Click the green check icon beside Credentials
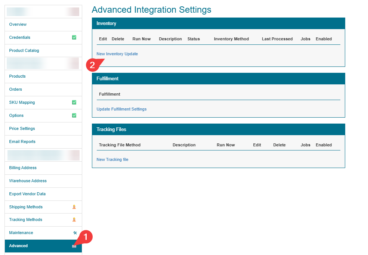The image size is (368, 255). (x=74, y=37)
